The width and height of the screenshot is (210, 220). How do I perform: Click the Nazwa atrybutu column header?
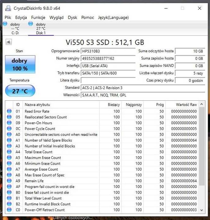tap(61, 104)
